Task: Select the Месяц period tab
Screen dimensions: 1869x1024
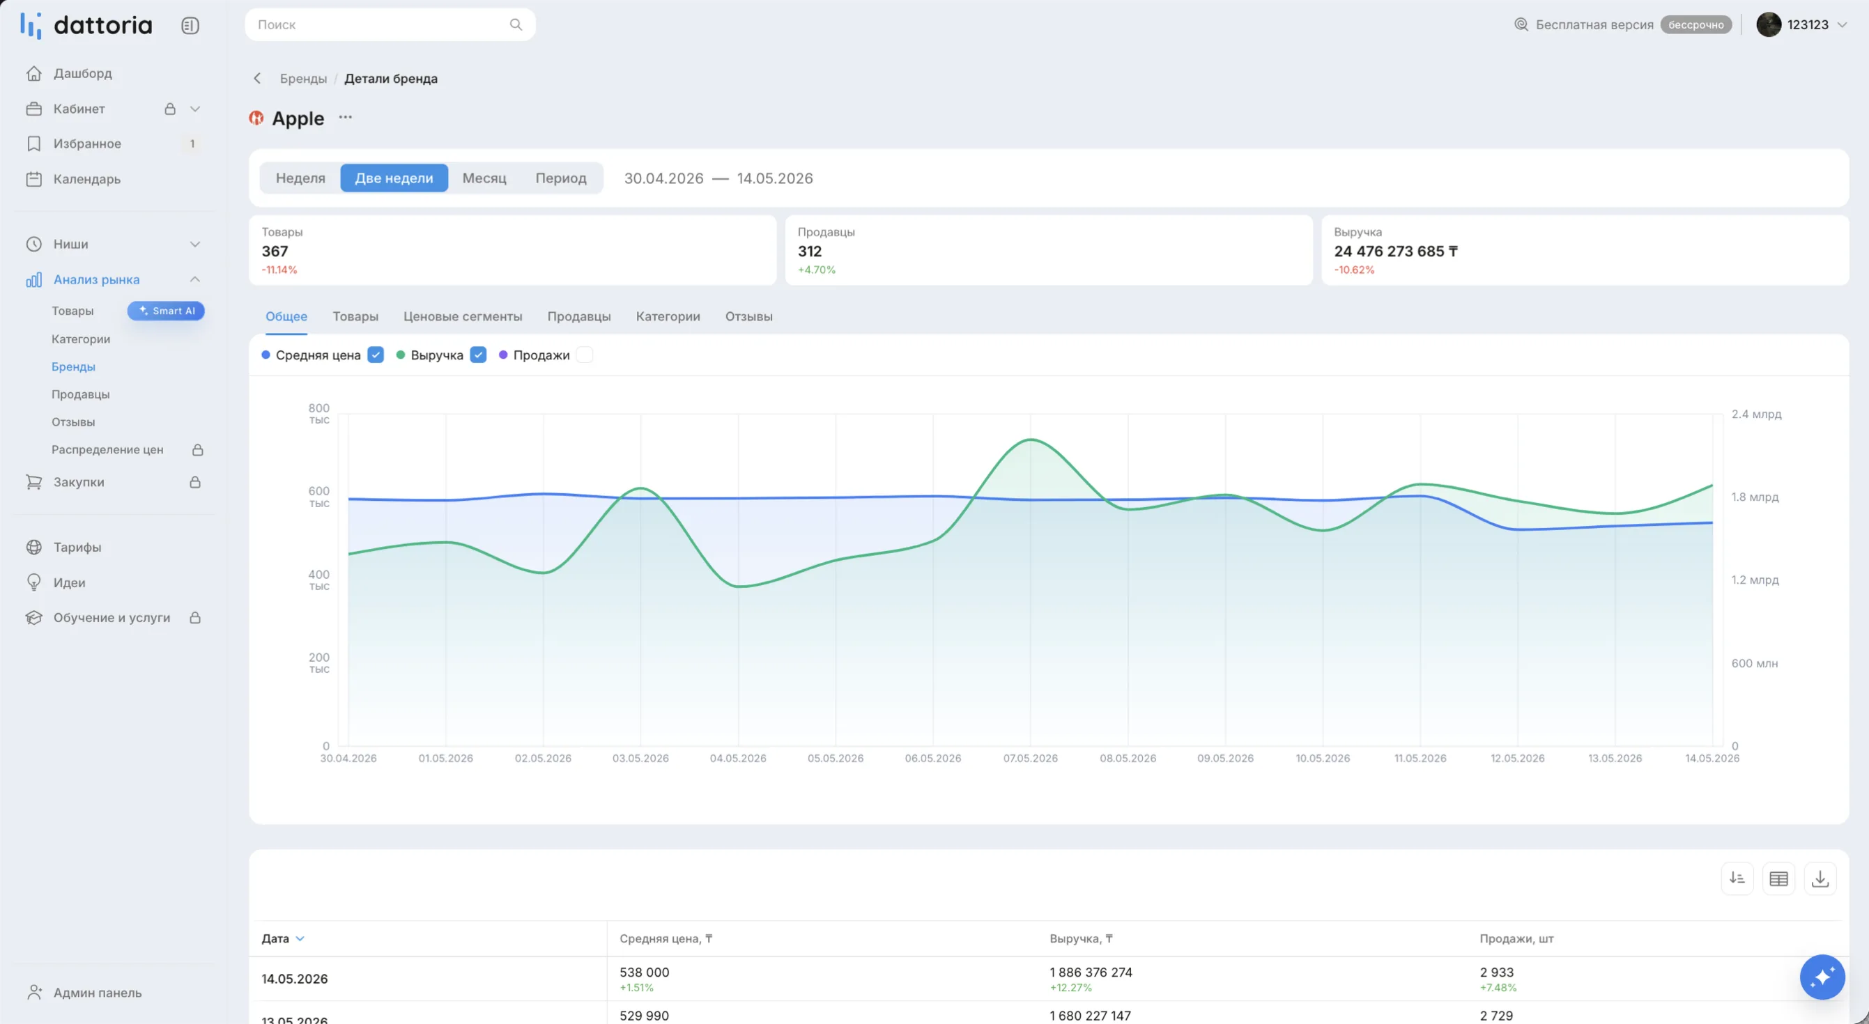Action: coord(484,178)
